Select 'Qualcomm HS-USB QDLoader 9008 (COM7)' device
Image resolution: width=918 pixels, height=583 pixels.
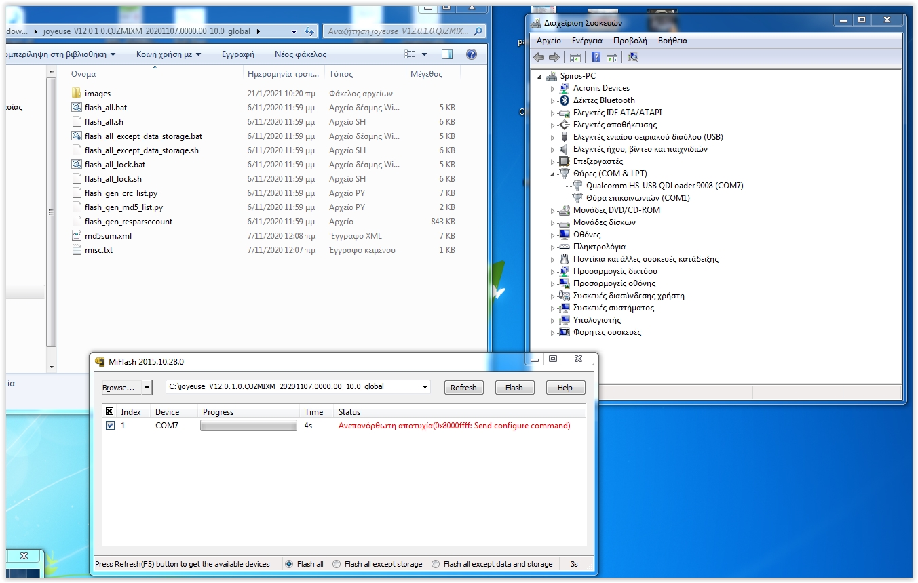[665, 186]
